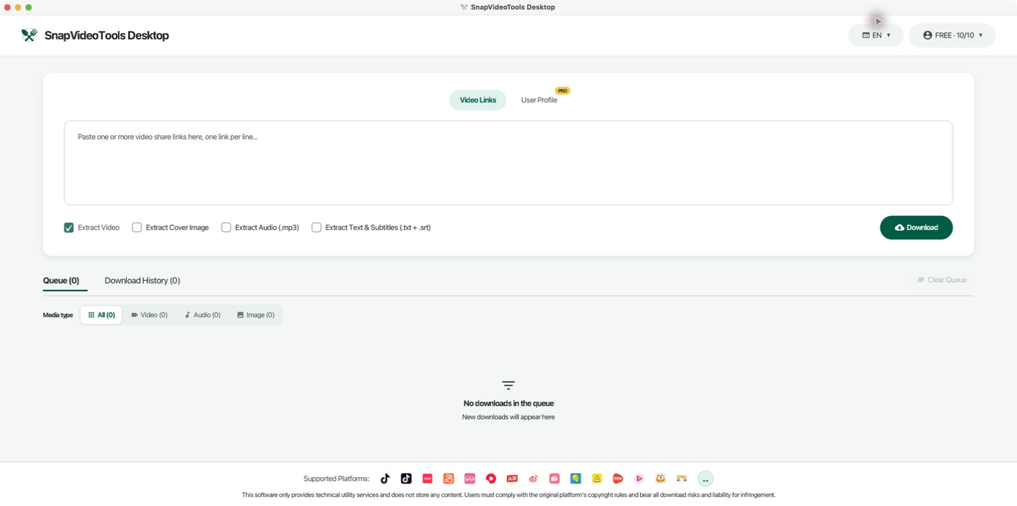Click the 'No downloads in the queue' text

508,403
